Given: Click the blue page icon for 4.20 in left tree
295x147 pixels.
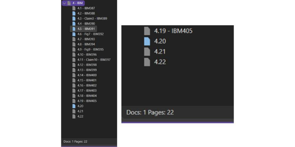Looking at the screenshot, I should point(74,106).
